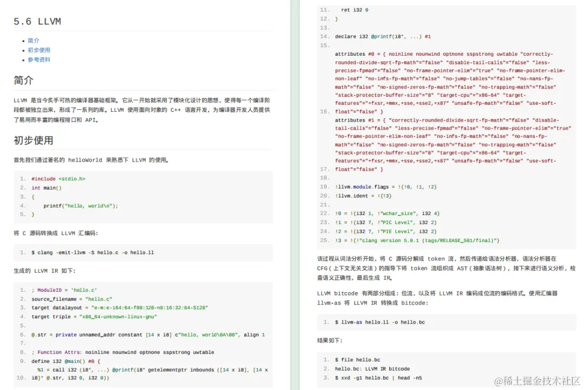Click the target datalayout code line
The height and width of the screenshot is (390, 584).
[120, 308]
